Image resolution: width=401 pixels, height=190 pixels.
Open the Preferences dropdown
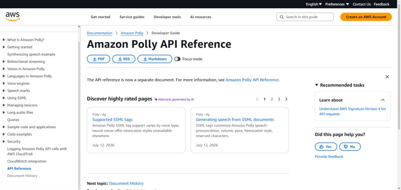click(337, 4)
